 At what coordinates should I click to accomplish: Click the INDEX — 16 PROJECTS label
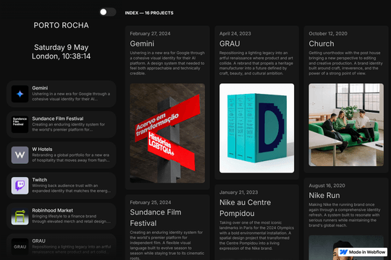pos(149,13)
